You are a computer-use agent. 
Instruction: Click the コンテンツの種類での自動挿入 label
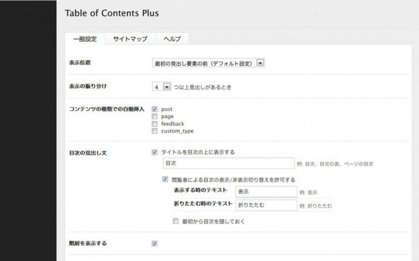click(x=107, y=109)
